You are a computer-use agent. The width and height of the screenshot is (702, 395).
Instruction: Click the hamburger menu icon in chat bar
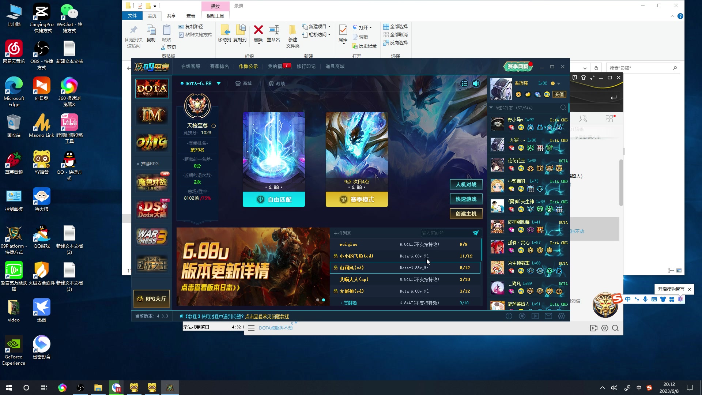[x=251, y=328]
